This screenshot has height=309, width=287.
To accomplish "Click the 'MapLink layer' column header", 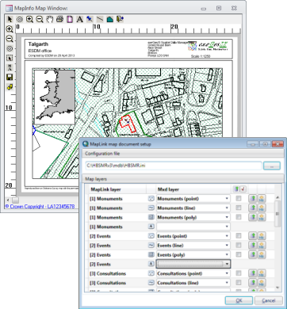I will point(106,189).
